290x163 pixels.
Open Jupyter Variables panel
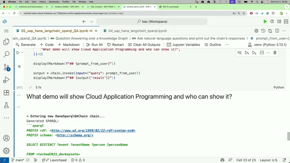coord(183,44)
